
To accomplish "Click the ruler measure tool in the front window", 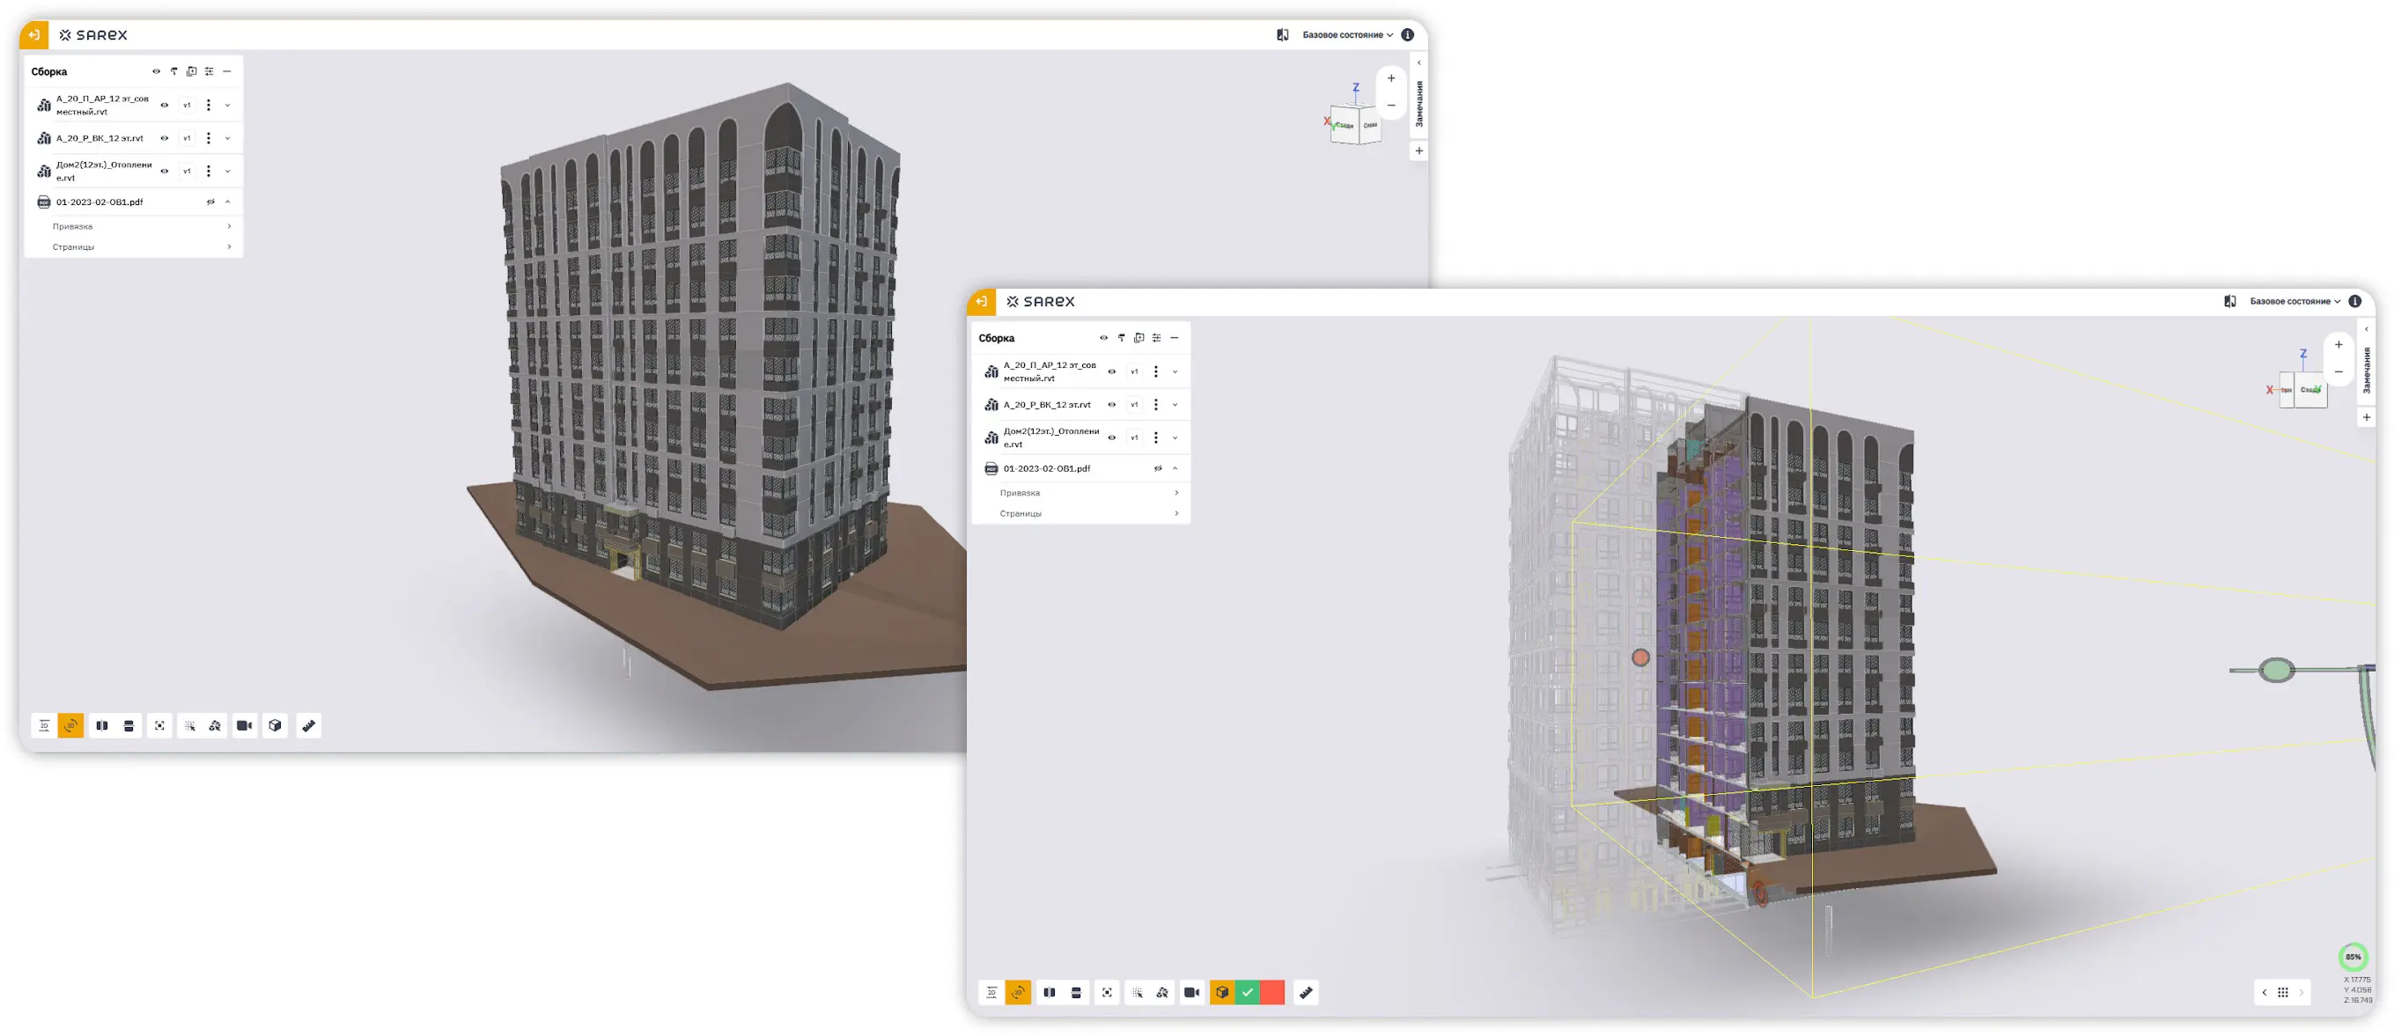I will click(1305, 992).
